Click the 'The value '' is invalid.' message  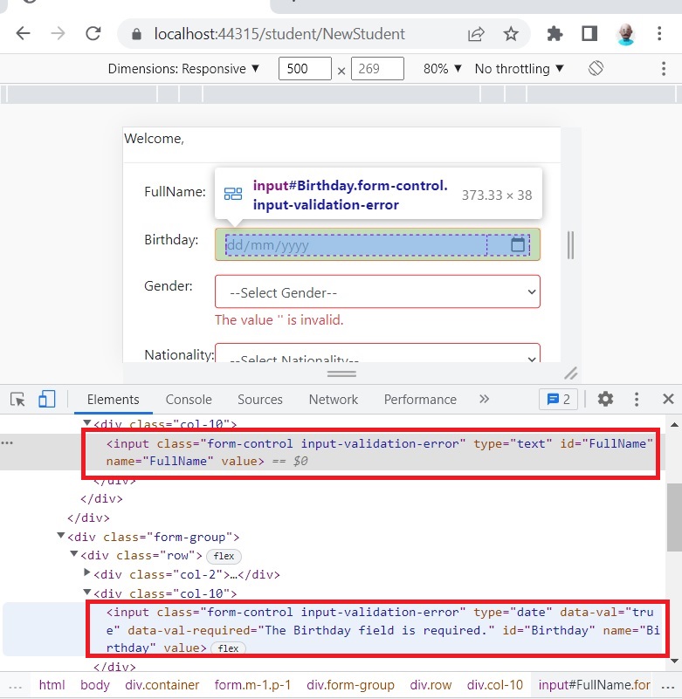279,319
